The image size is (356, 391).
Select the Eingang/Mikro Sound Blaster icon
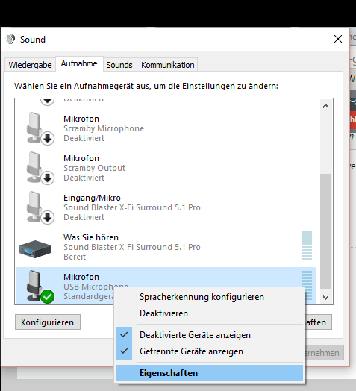(40, 207)
